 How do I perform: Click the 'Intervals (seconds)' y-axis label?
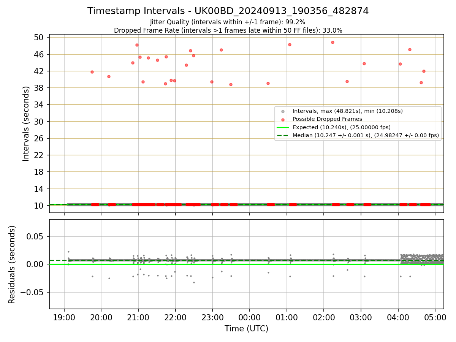(x=26, y=123)
